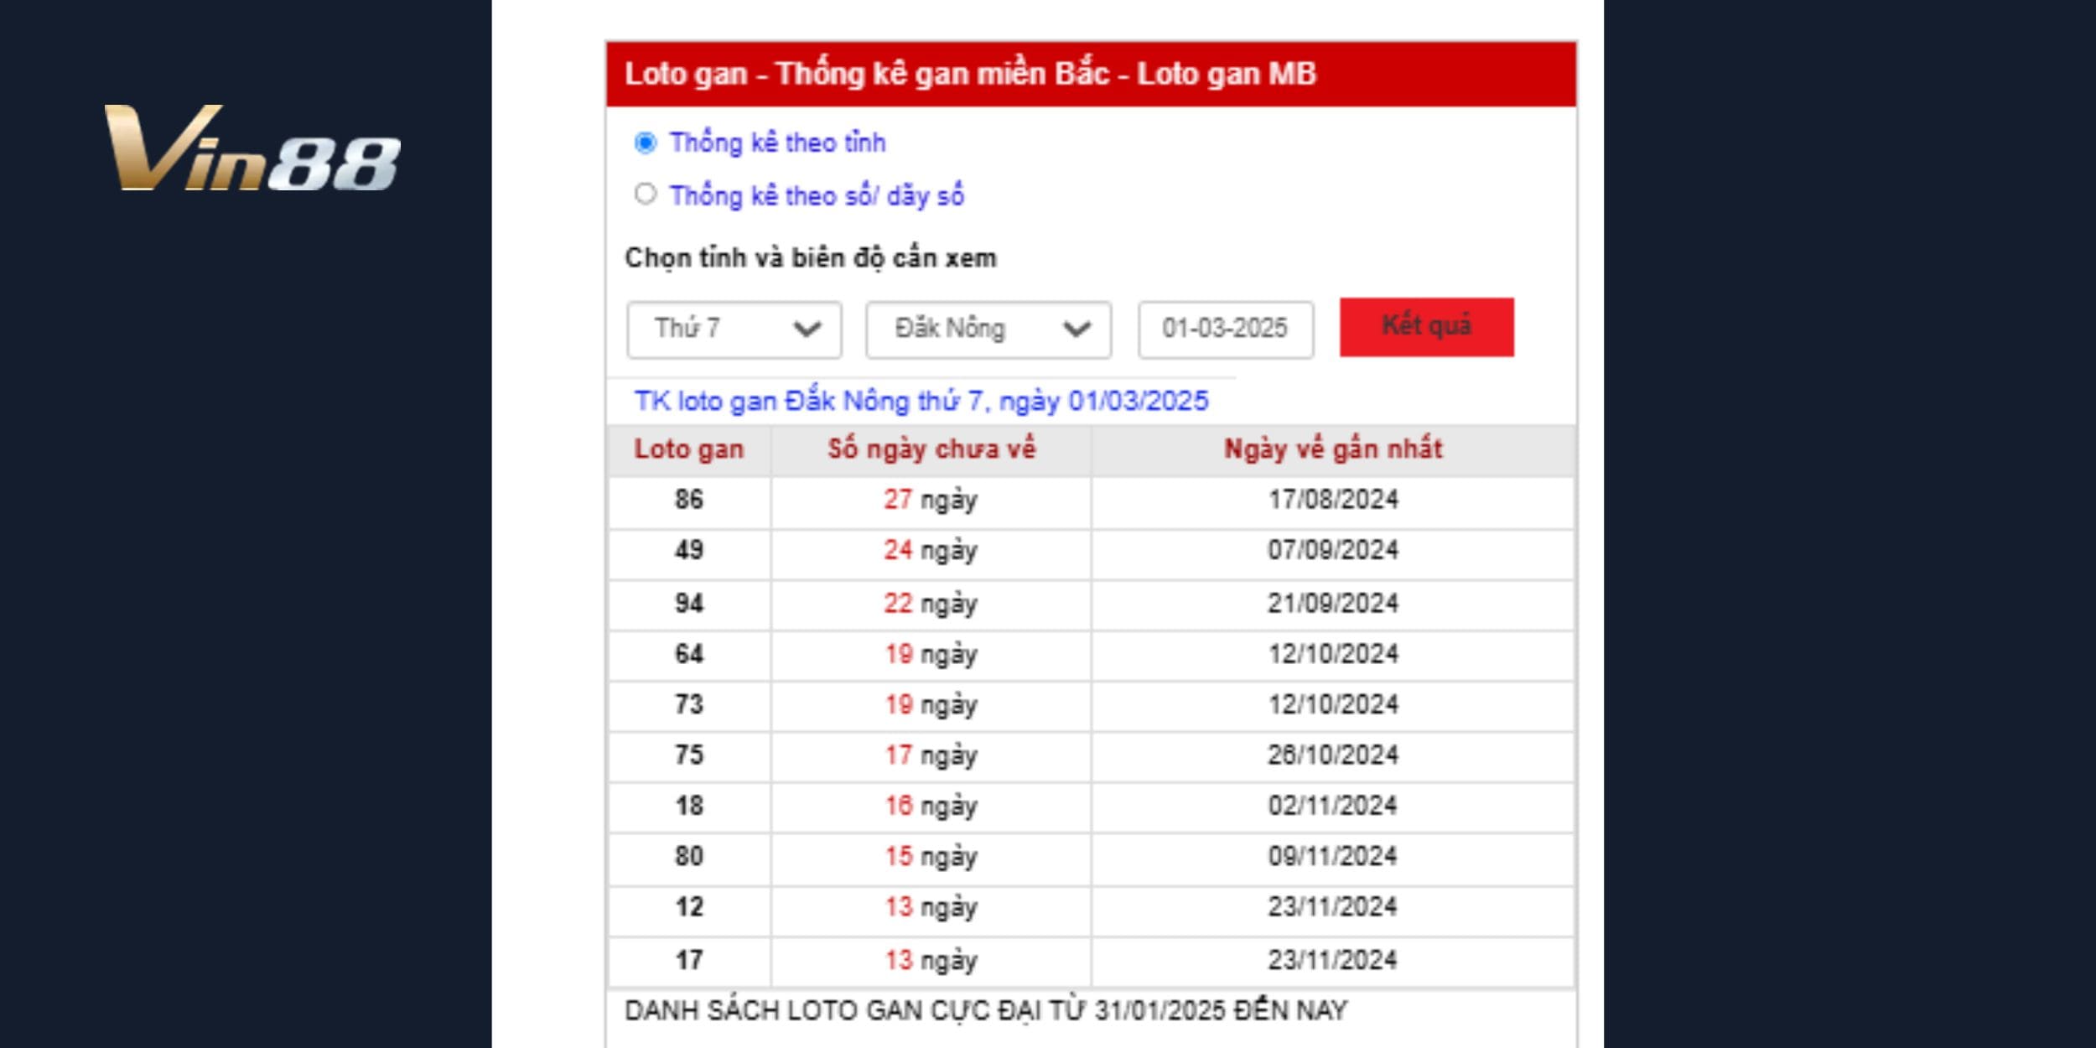Viewport: 2096px width, 1048px height.
Task: Click loto number 17 cell
Action: coord(689,961)
